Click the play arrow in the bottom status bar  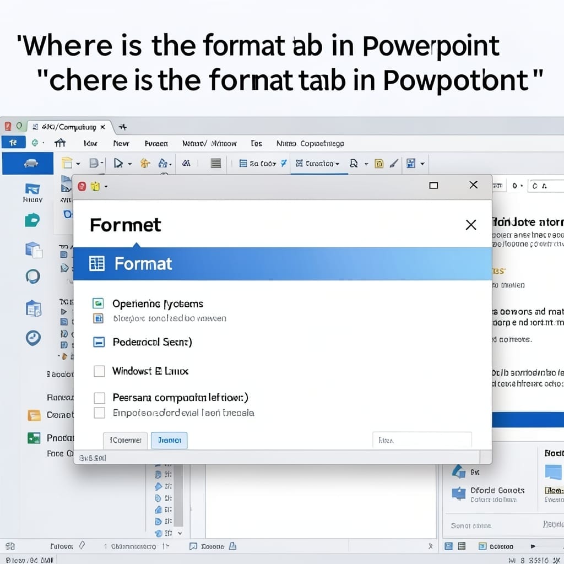click(533, 546)
